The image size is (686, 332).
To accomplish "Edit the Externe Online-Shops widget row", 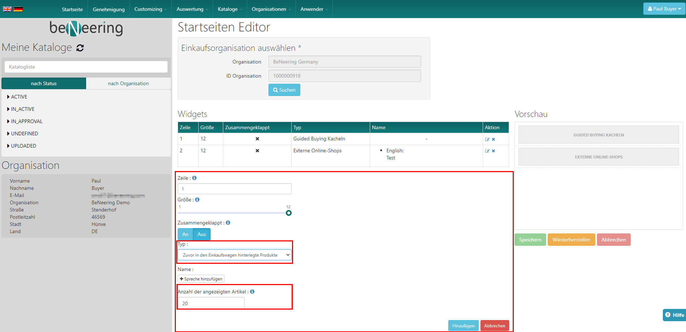I will coord(487,151).
